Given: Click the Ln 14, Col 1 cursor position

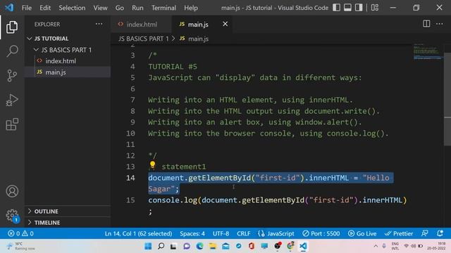Looking at the screenshot, I should pyautogui.click(x=138, y=233).
